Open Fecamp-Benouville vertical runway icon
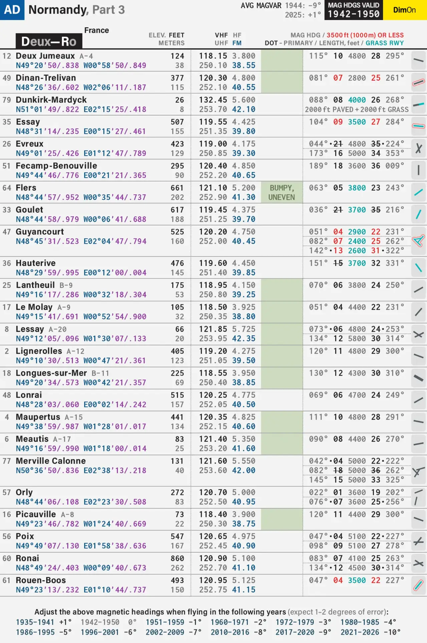The width and height of the screenshot is (427, 643). 418,170
